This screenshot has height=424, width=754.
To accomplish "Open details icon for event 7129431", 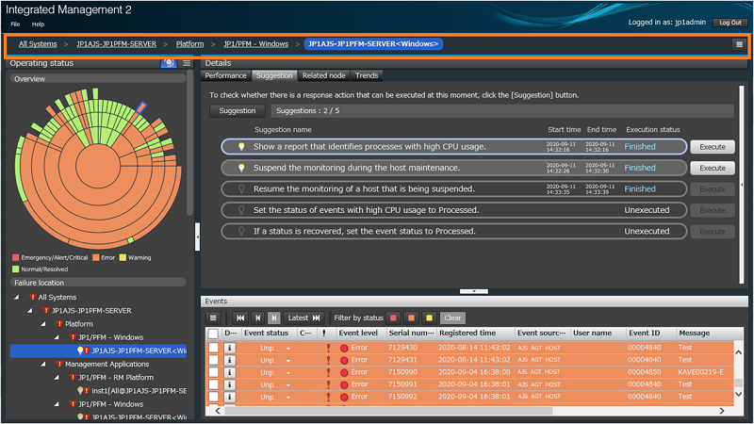I will point(230,360).
